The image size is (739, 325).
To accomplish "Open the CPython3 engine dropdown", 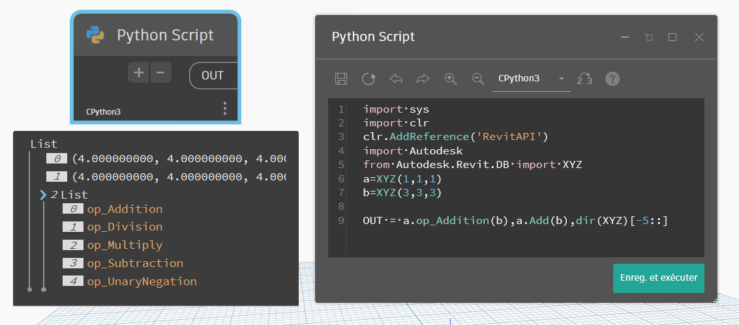I will [x=531, y=79].
